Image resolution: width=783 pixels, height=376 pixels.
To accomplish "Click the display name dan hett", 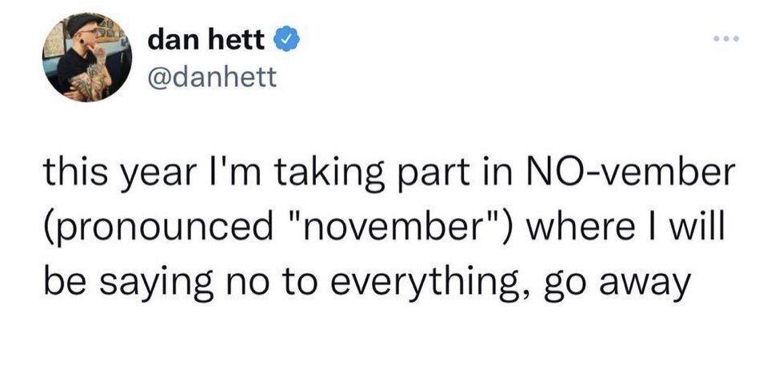I will click(206, 40).
